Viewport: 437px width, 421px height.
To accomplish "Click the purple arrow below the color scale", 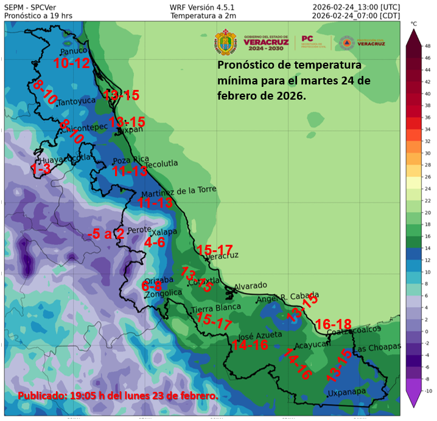I will [x=413, y=398].
